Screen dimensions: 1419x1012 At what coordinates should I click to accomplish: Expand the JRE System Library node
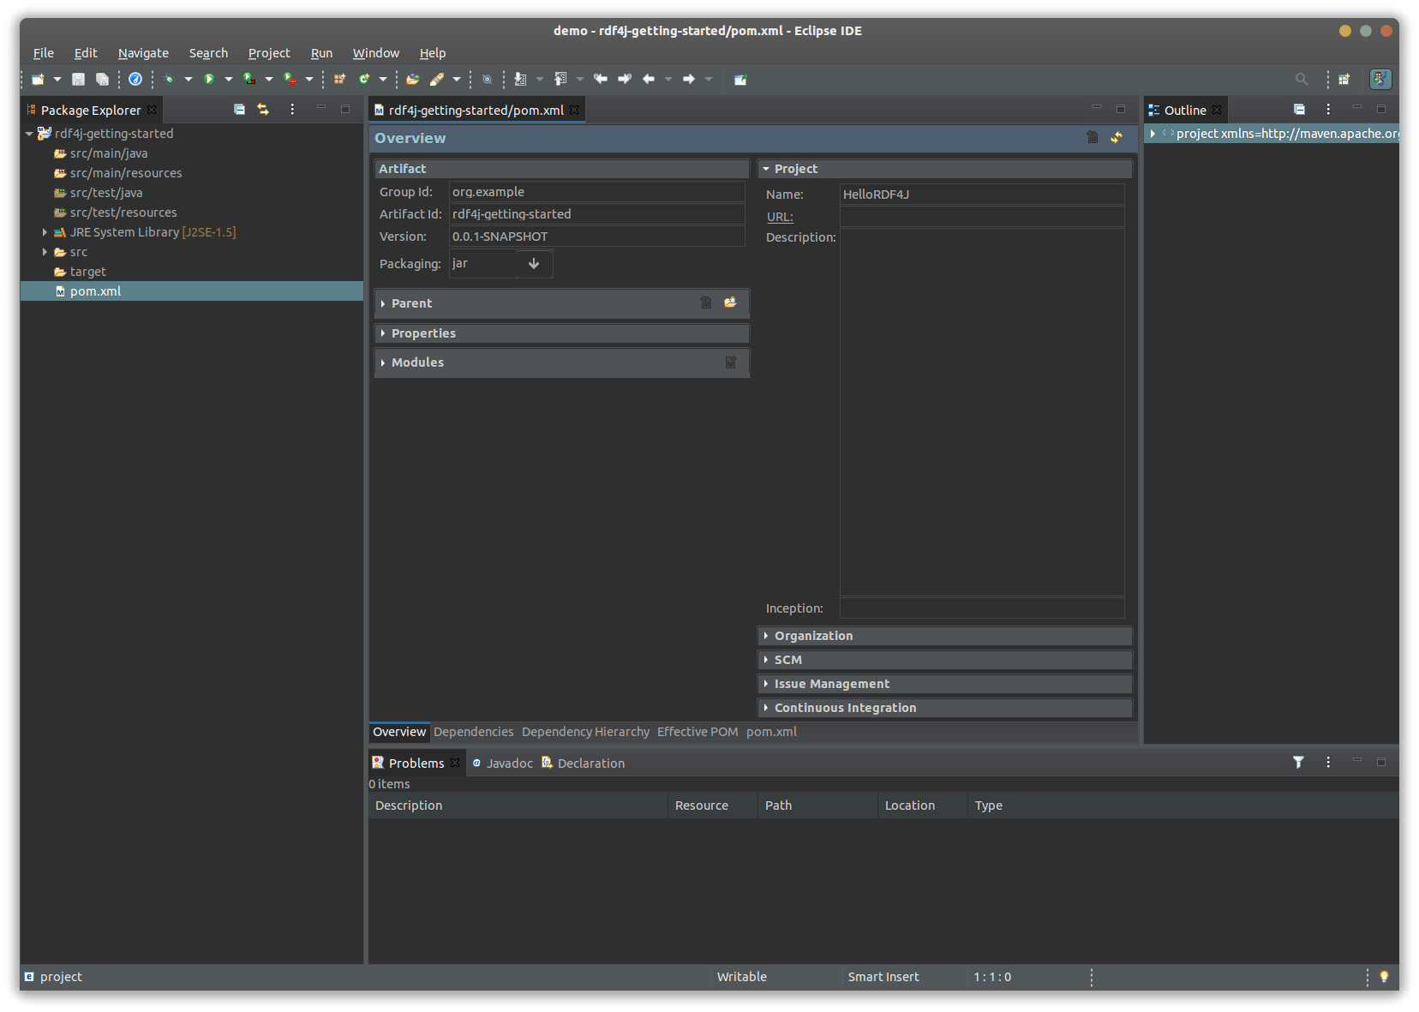(x=45, y=232)
